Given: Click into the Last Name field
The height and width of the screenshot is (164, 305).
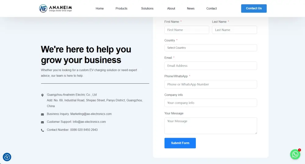Looking at the screenshot, I should point(234,30).
